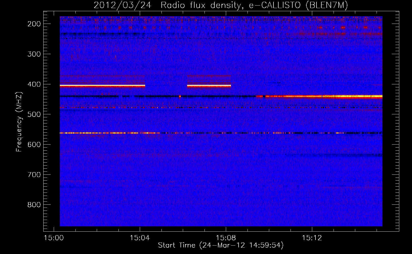Click the 400 frequency tick label
The width and height of the screenshot is (412, 254).
[x=34, y=84]
